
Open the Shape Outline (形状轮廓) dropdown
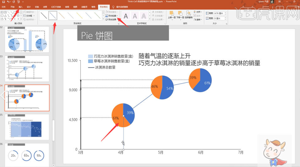111,16
